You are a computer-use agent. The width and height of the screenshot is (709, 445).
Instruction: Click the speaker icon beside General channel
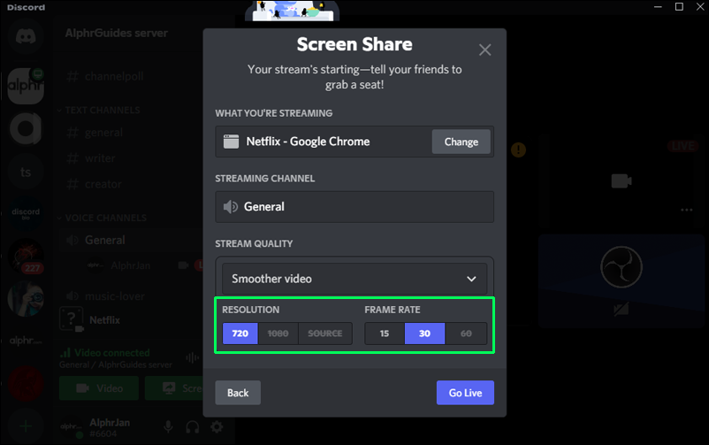[x=230, y=207]
